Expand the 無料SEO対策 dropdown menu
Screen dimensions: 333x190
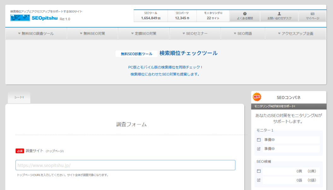(x=92, y=34)
